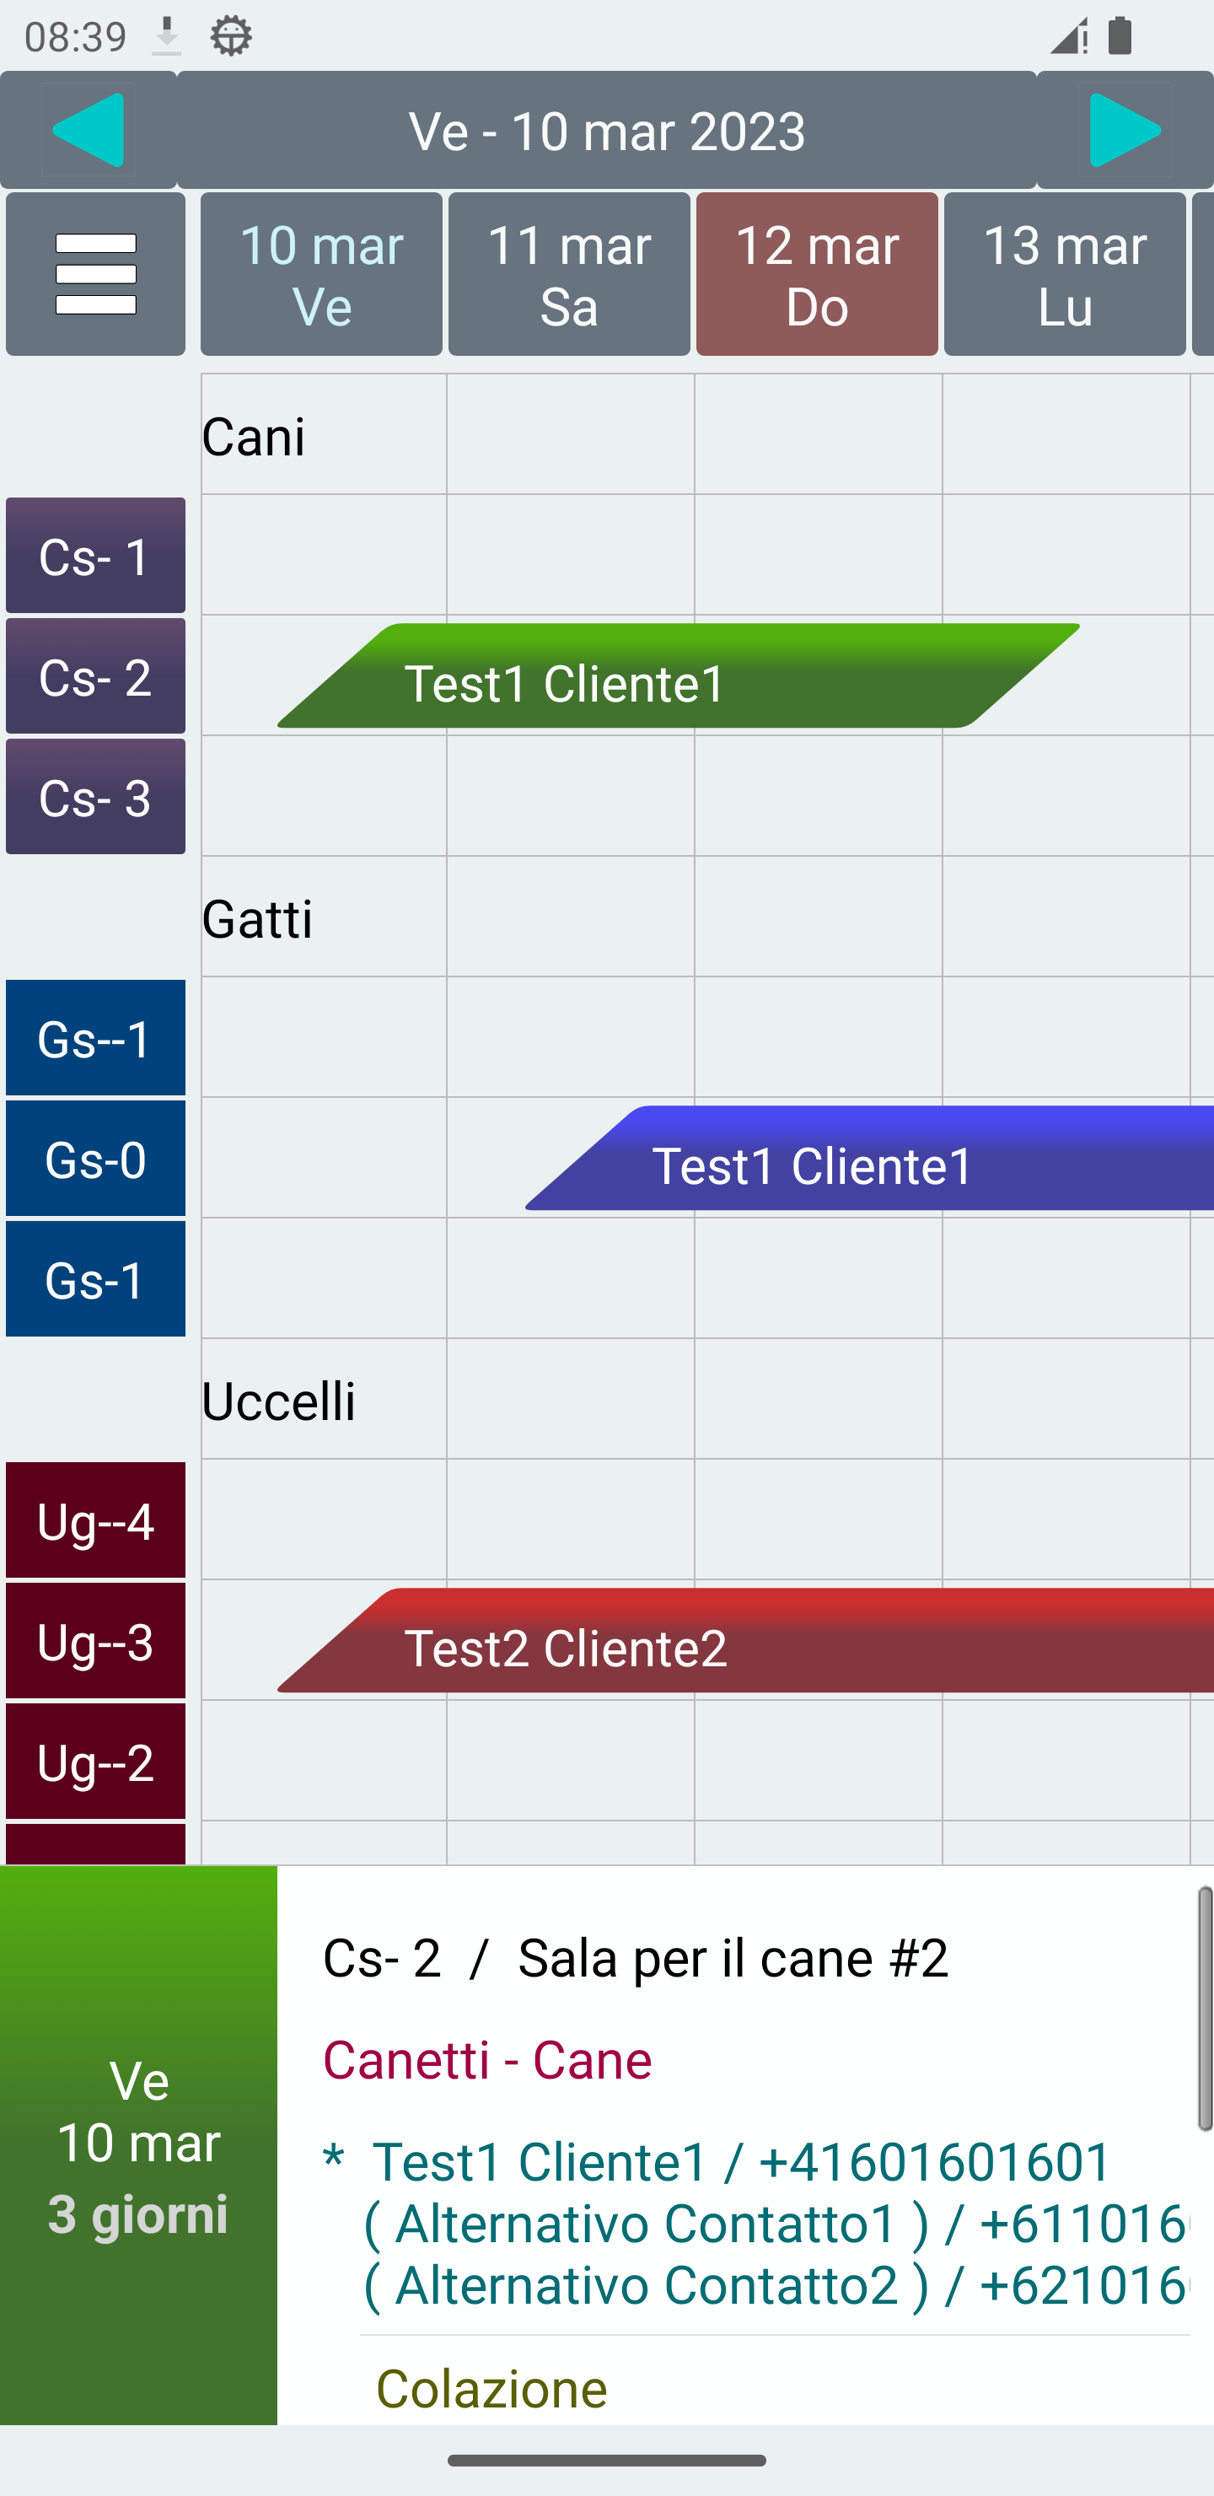The image size is (1214, 2496).
Task: Select the 11 mar Sa day tab
Action: click(569, 274)
